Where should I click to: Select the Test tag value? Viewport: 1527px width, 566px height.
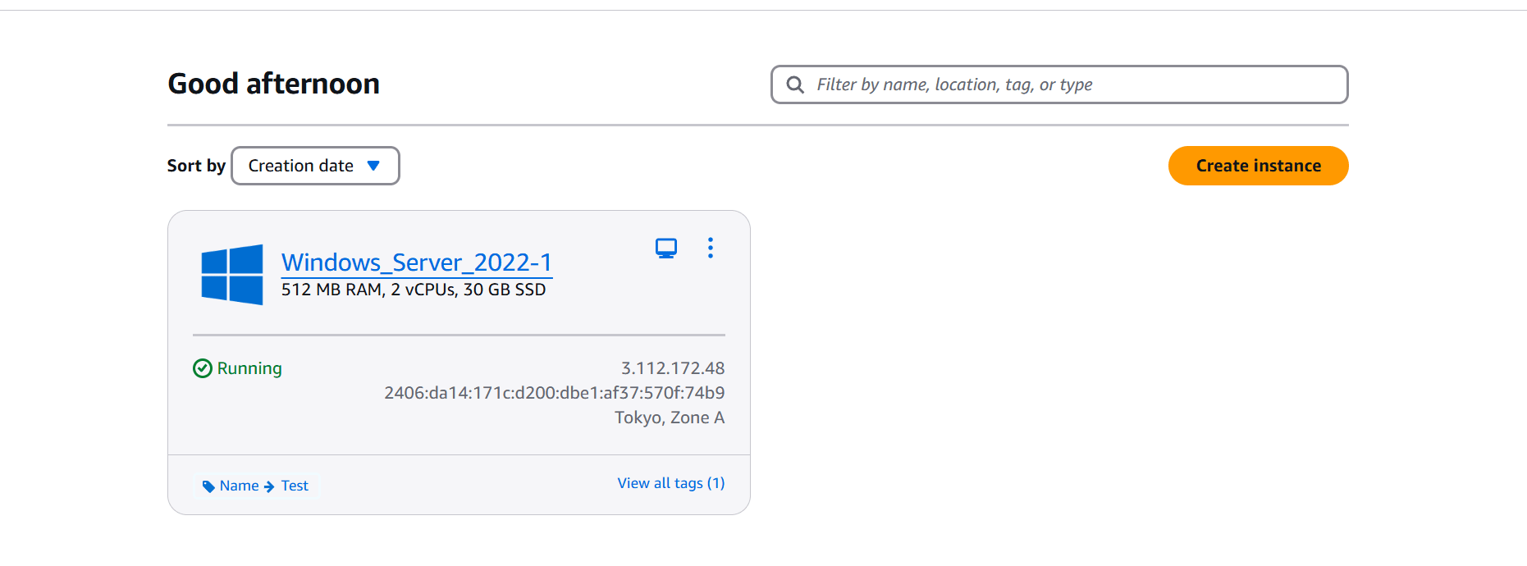click(x=295, y=486)
